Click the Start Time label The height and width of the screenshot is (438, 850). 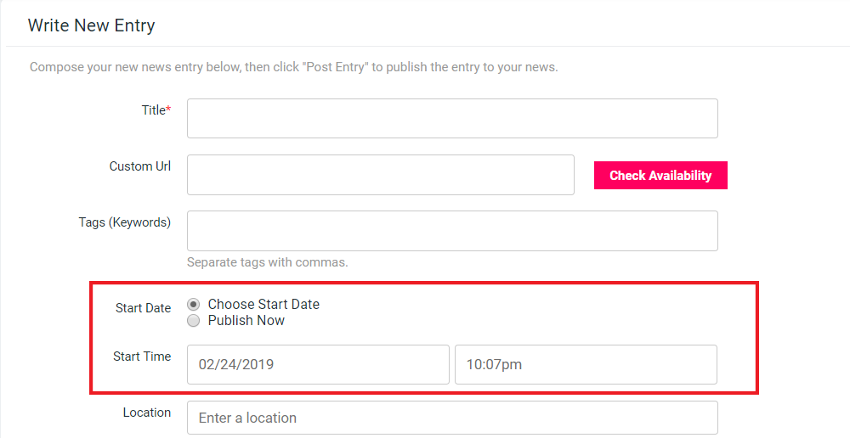[142, 357]
